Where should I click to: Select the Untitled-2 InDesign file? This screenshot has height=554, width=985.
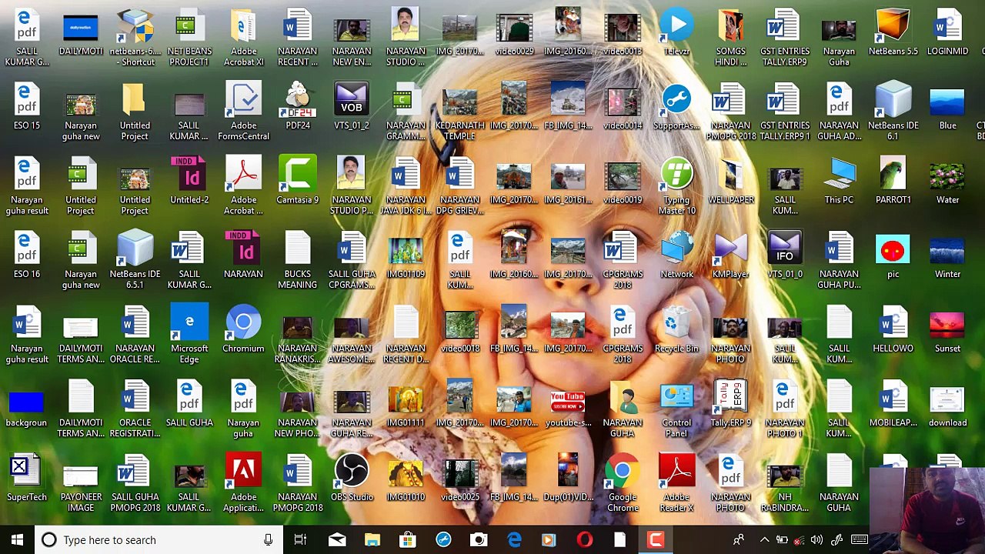pyautogui.click(x=189, y=180)
